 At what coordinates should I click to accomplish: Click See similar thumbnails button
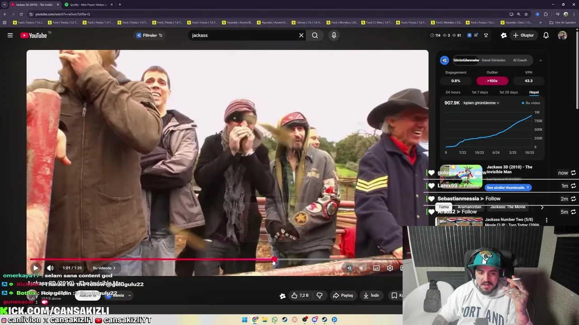point(508,187)
